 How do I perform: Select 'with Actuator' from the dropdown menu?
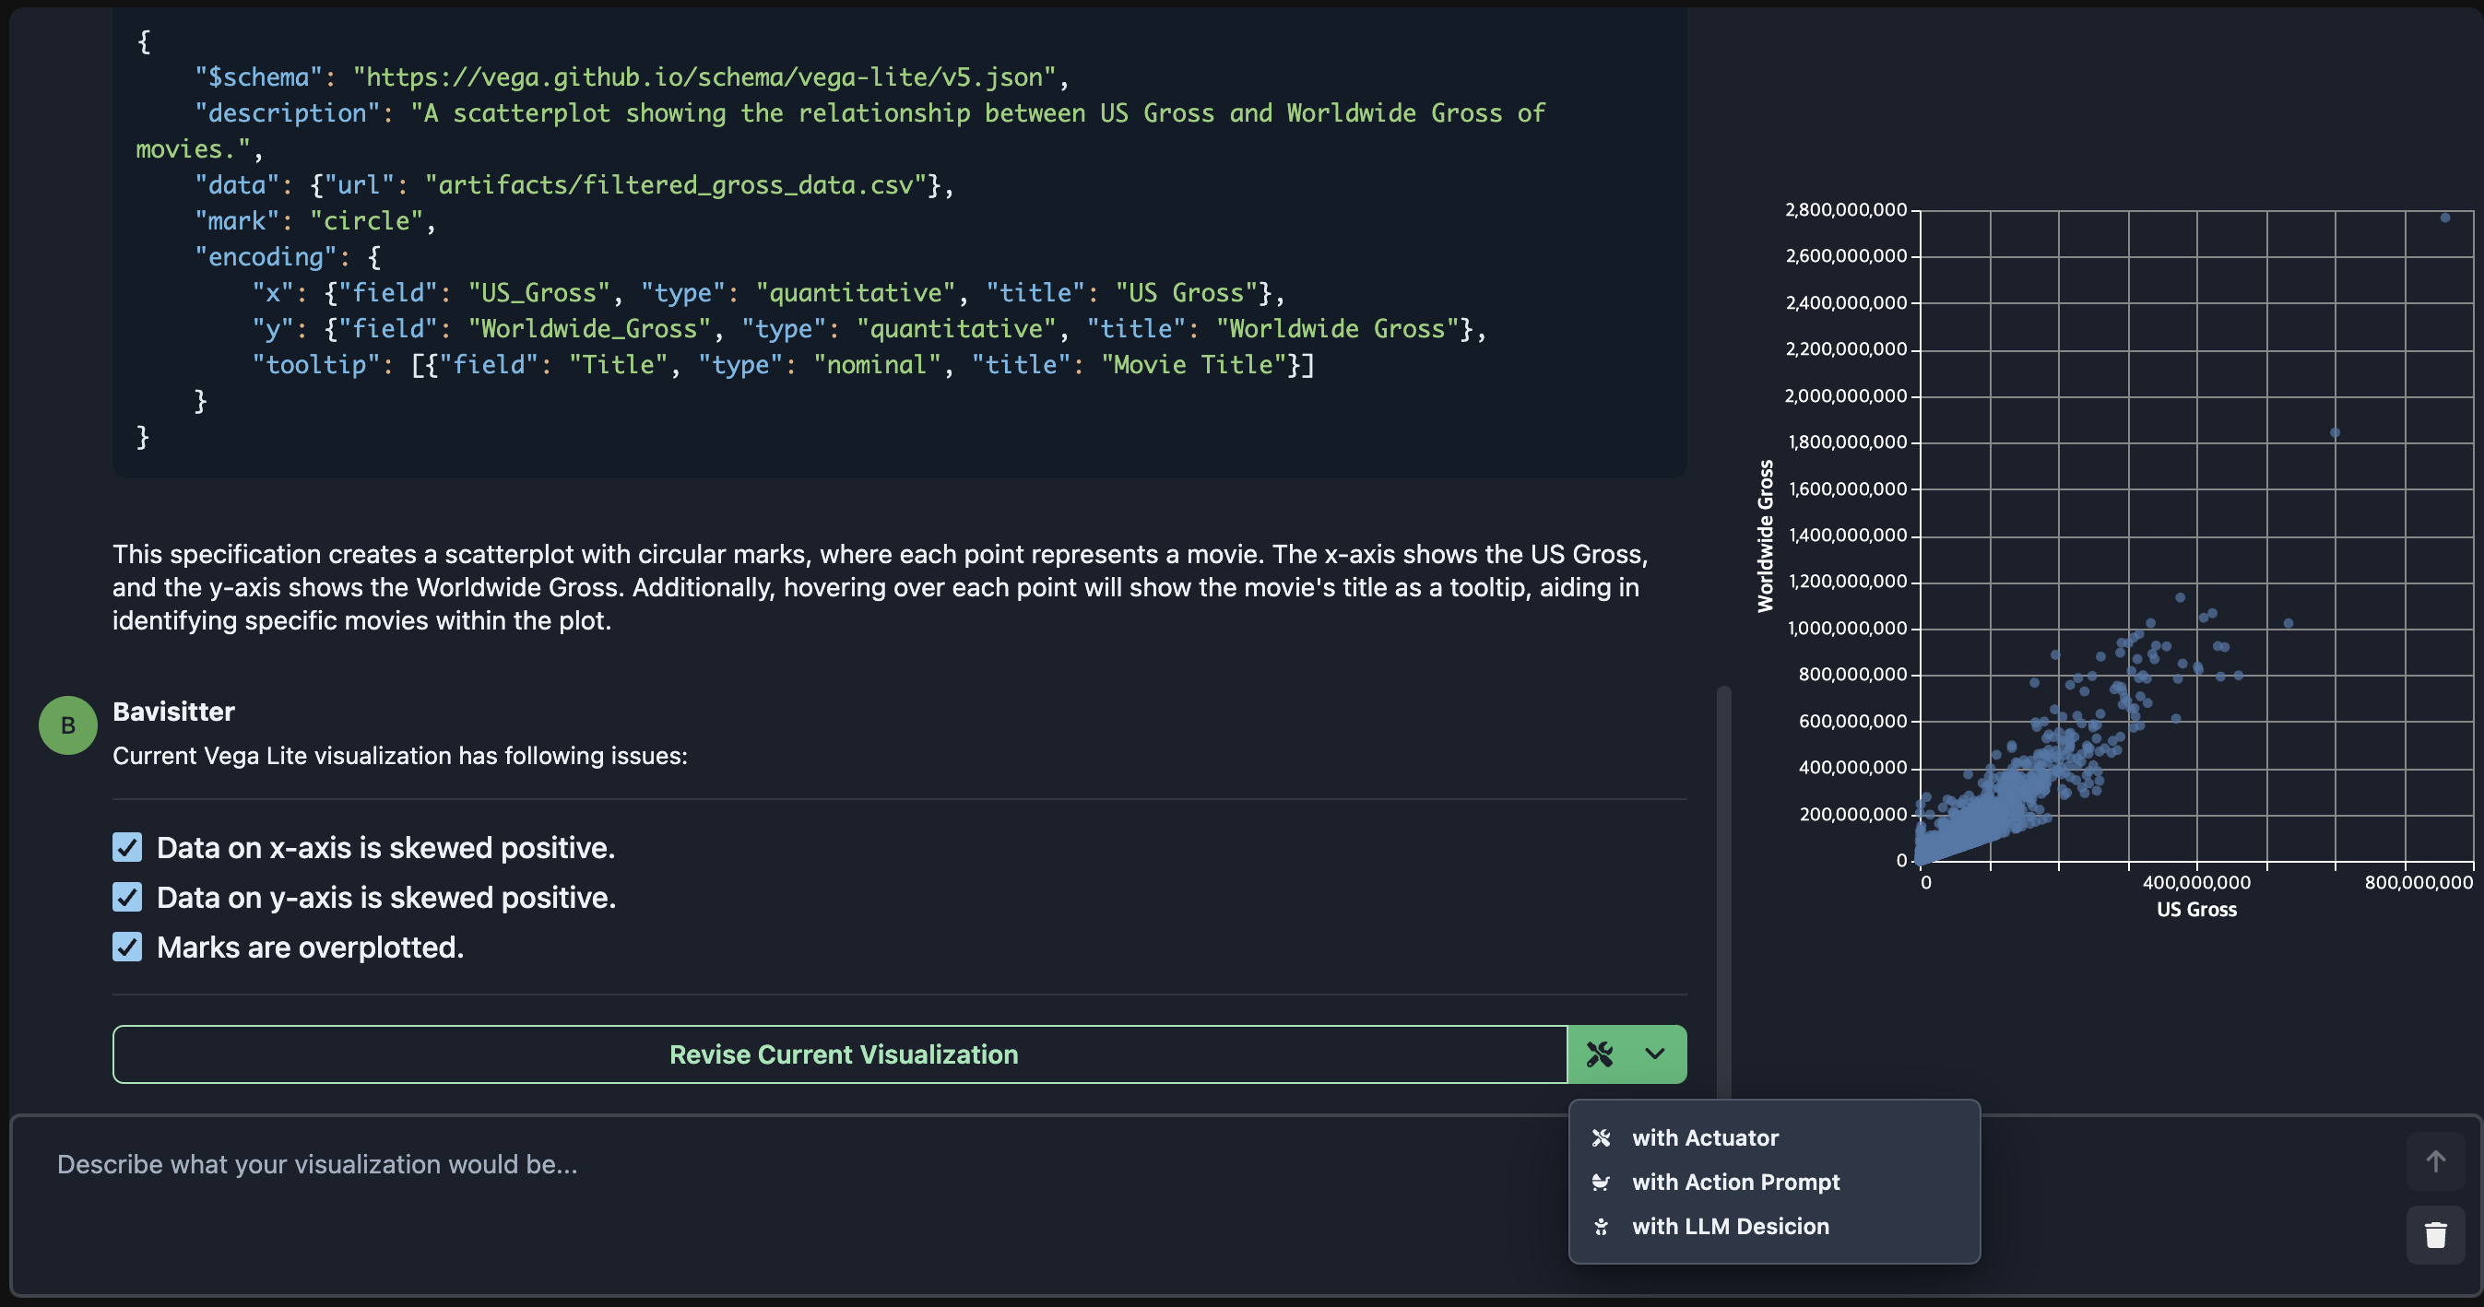pos(1705,1138)
